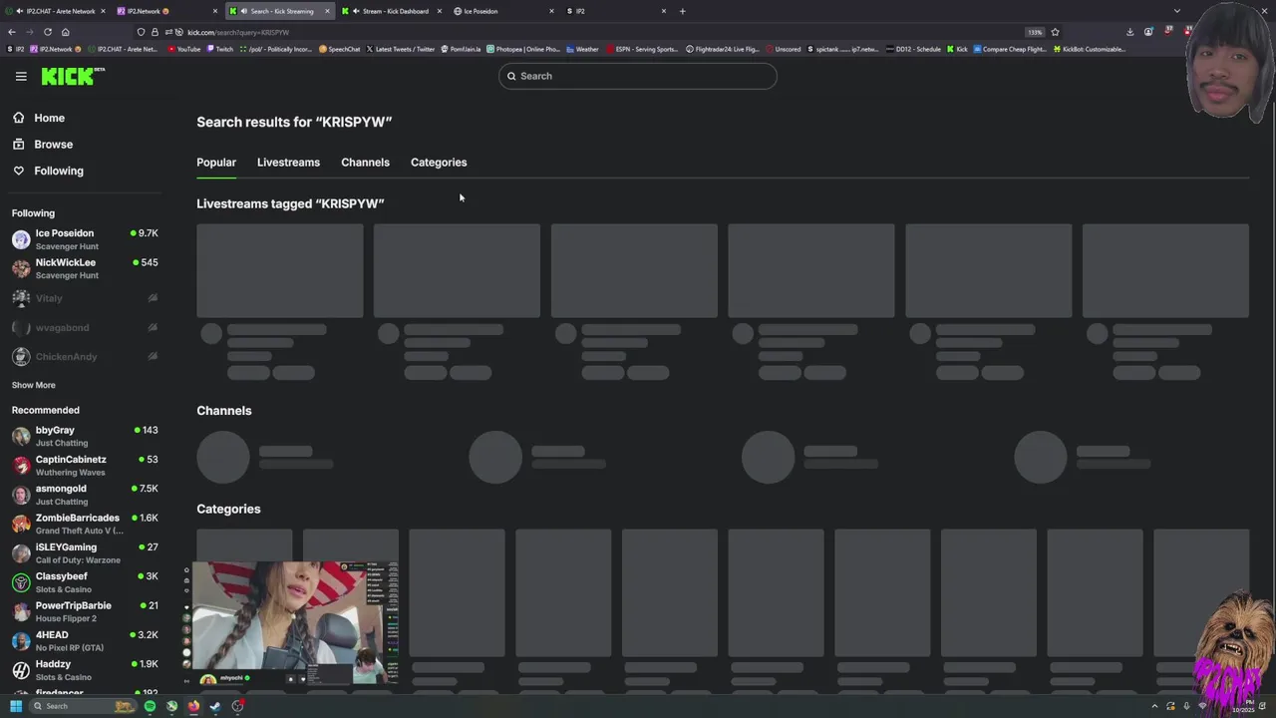Open the YouTube bookmark
Image resolution: width=1276 pixels, height=718 pixels.
pyautogui.click(x=184, y=49)
